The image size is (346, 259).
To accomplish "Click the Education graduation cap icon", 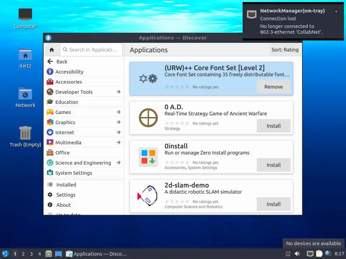I will 50,102.
